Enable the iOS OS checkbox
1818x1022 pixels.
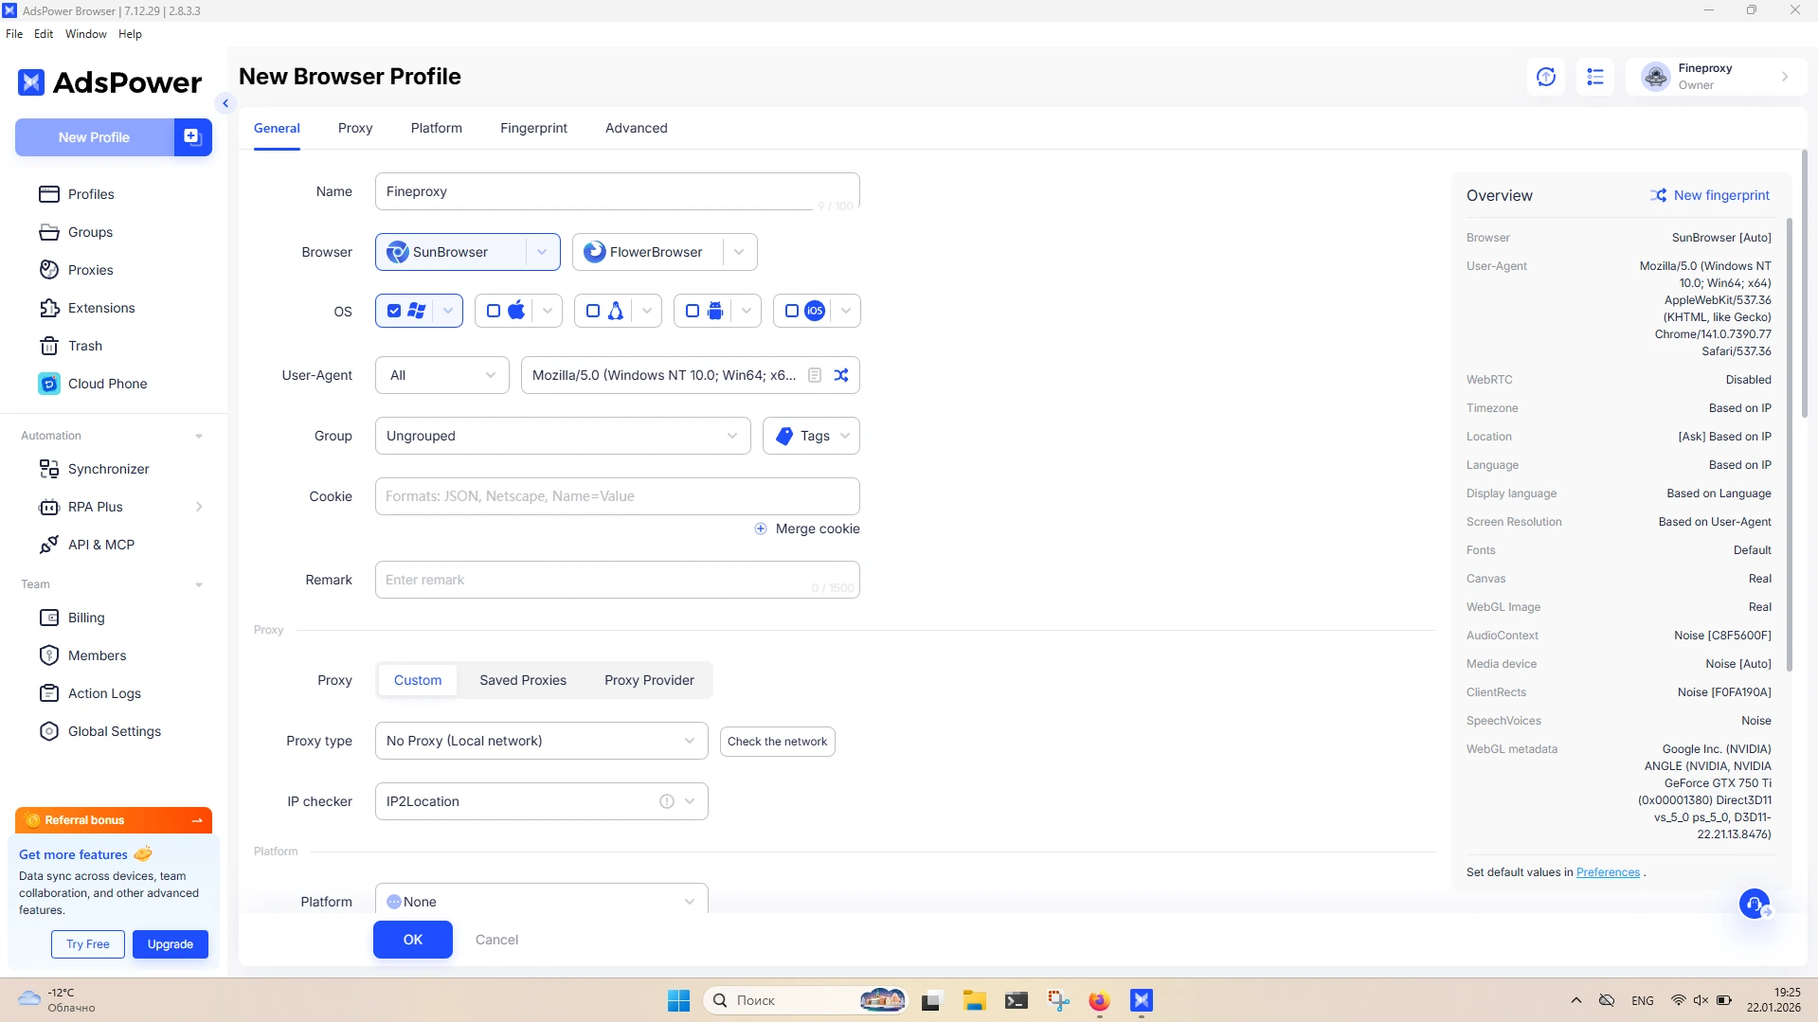(x=792, y=311)
